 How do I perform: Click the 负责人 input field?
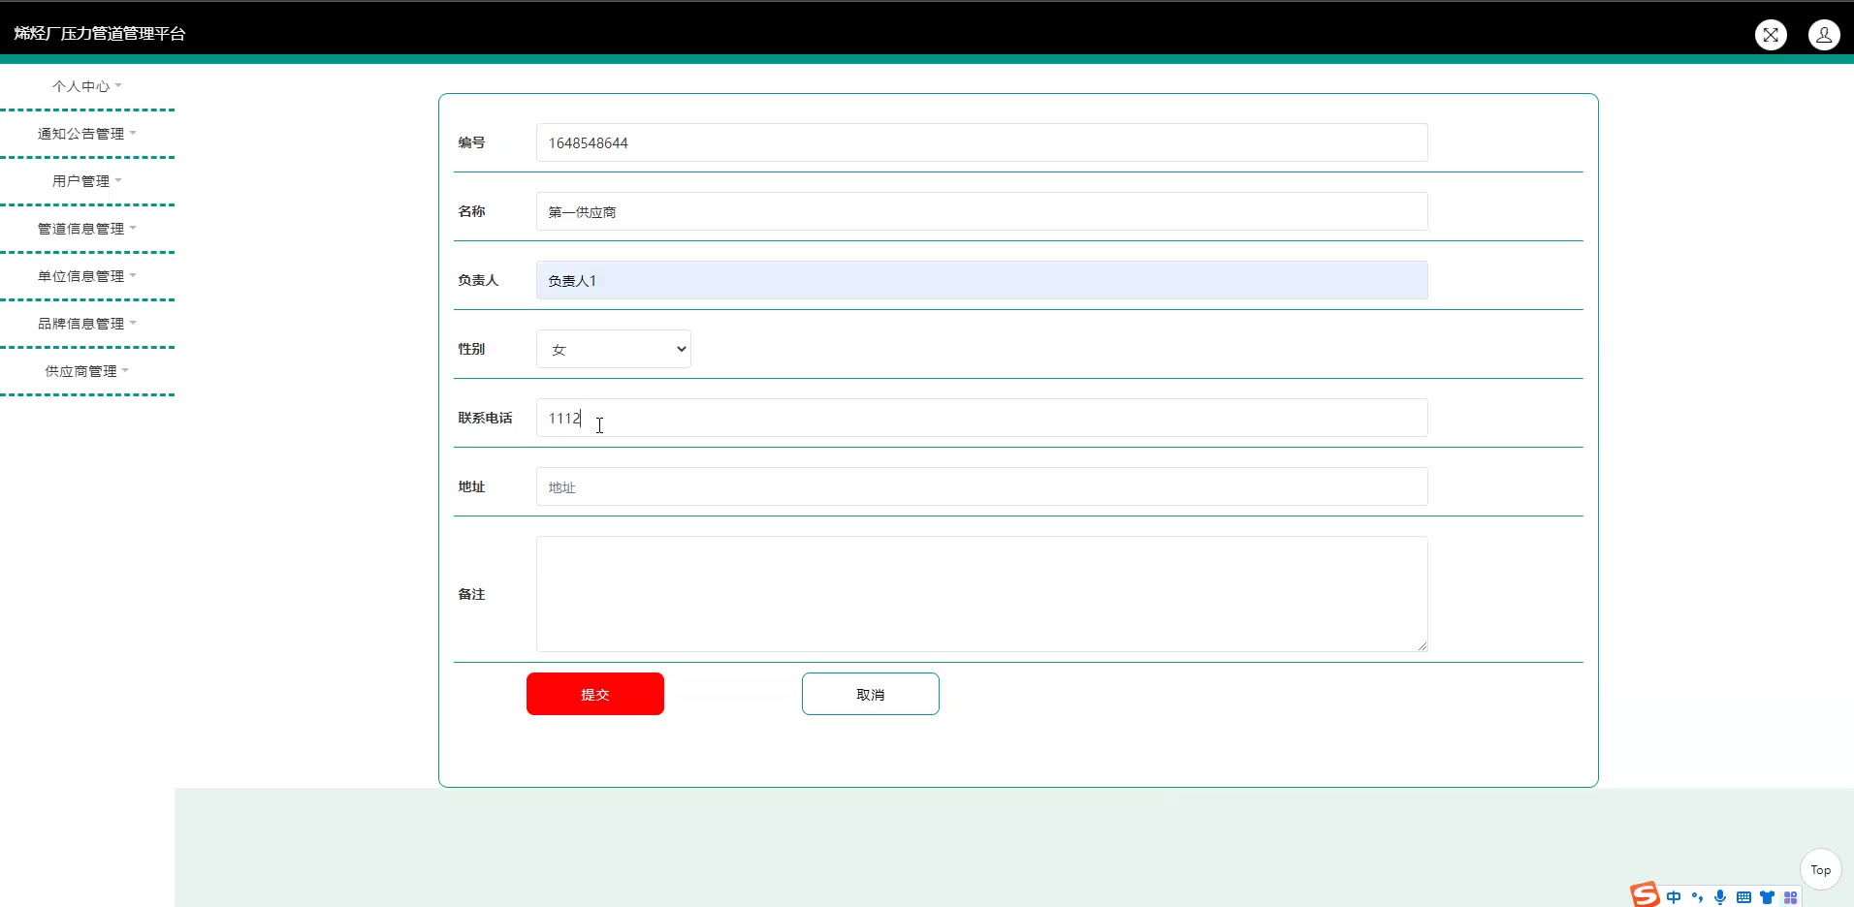point(982,280)
